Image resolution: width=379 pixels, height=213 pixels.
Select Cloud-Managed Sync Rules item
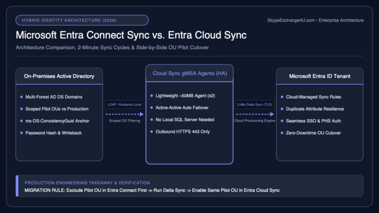[x=313, y=97]
